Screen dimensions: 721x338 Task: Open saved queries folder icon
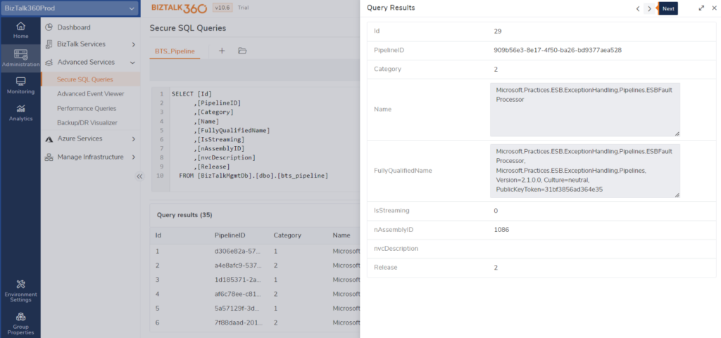click(x=242, y=51)
